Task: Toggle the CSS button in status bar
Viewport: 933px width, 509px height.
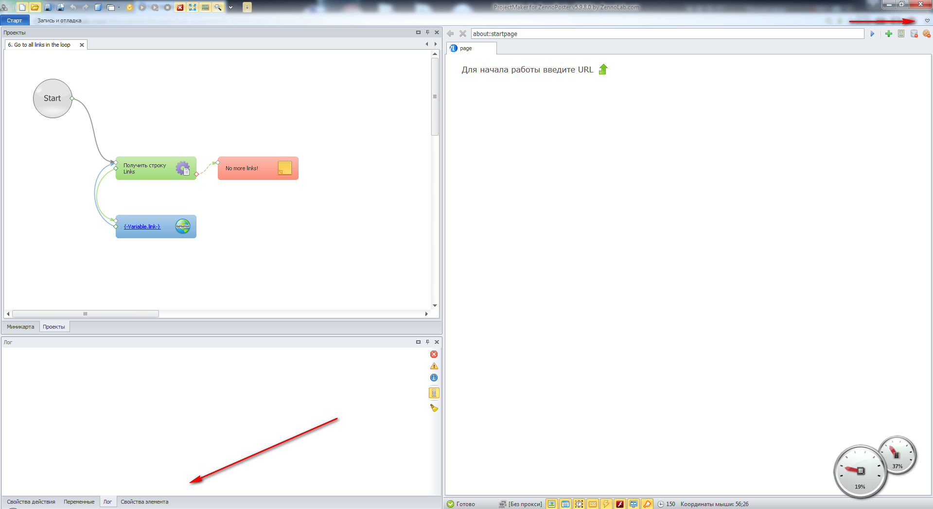Action: pos(593,504)
